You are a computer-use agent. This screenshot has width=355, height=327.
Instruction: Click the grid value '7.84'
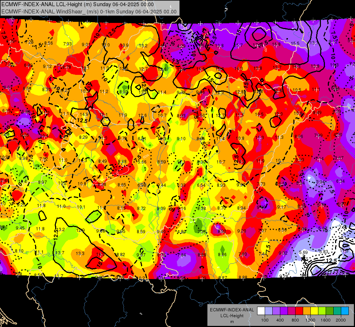pos(182,255)
